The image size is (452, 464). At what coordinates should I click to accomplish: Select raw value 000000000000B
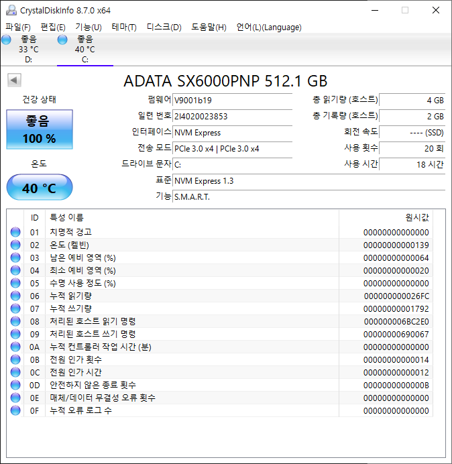tap(396, 385)
